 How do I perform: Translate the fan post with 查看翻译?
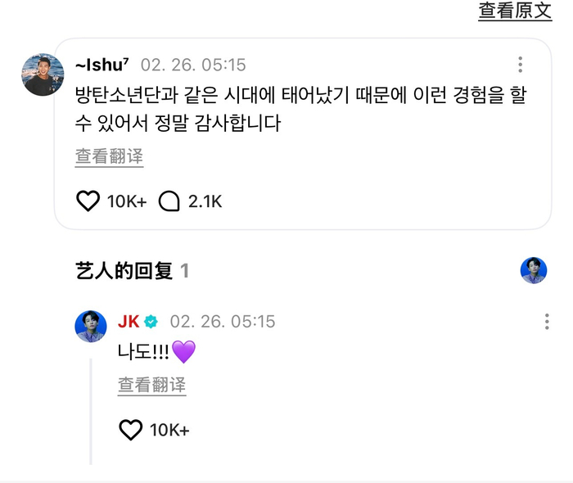110,156
